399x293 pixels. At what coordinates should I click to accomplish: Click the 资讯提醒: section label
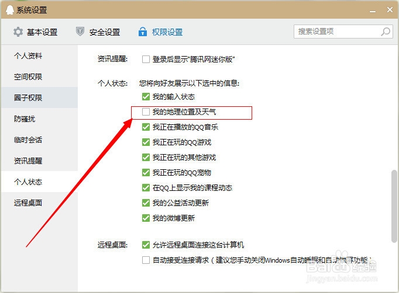(112, 59)
